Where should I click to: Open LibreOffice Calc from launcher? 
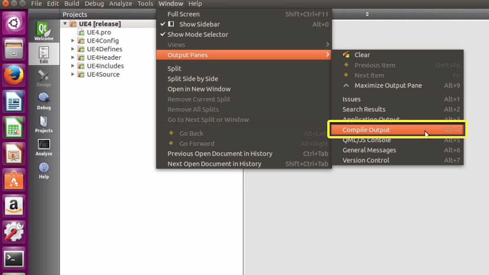14,128
